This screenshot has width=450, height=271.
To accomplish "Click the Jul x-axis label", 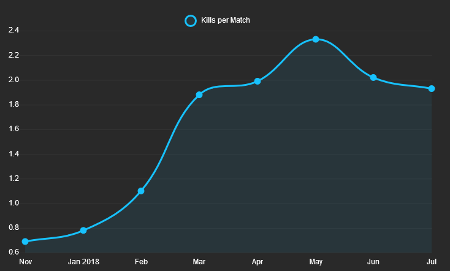I will point(432,262).
